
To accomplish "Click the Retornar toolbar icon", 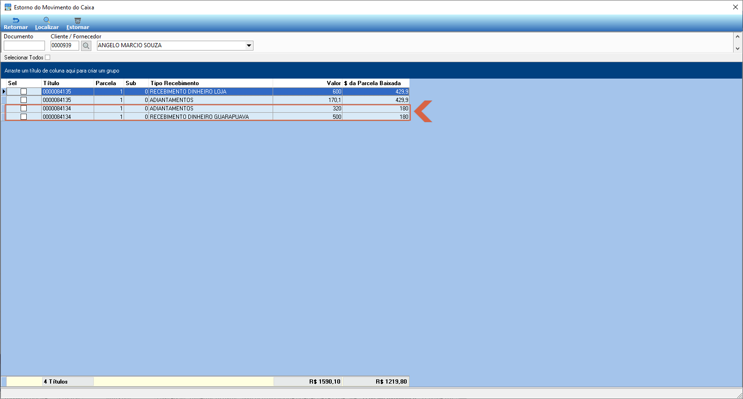I will tap(16, 21).
